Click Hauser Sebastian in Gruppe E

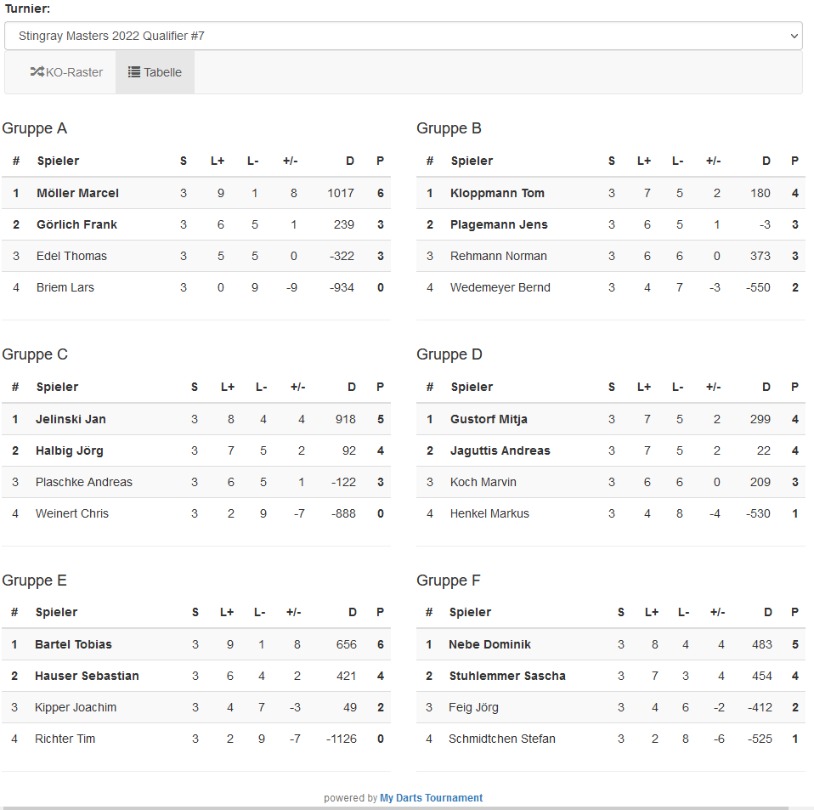pyautogui.click(x=87, y=676)
